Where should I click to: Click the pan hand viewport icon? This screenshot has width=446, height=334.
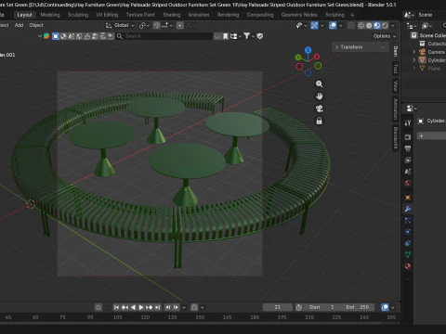tap(319, 96)
